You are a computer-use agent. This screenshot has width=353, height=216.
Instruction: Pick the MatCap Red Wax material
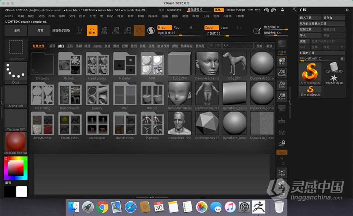coord(16,143)
